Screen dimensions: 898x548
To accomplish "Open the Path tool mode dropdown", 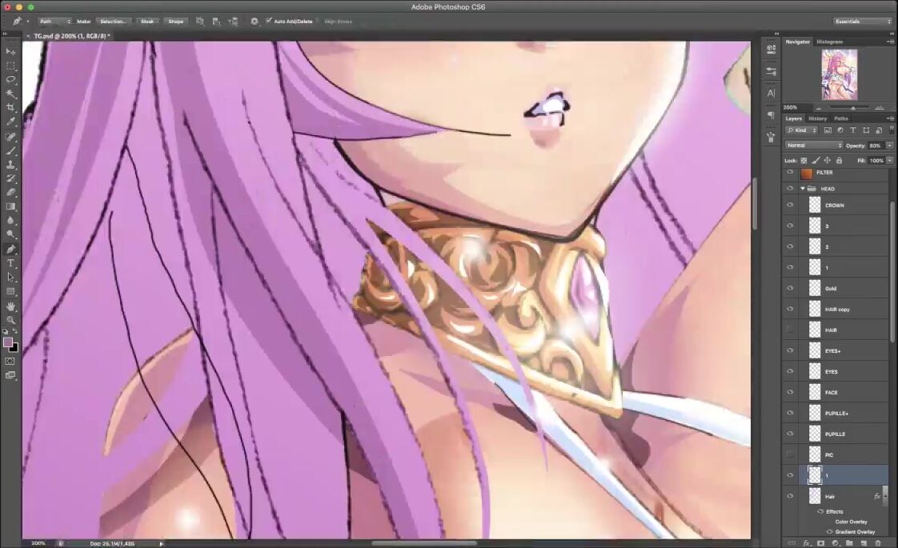I will [55, 21].
